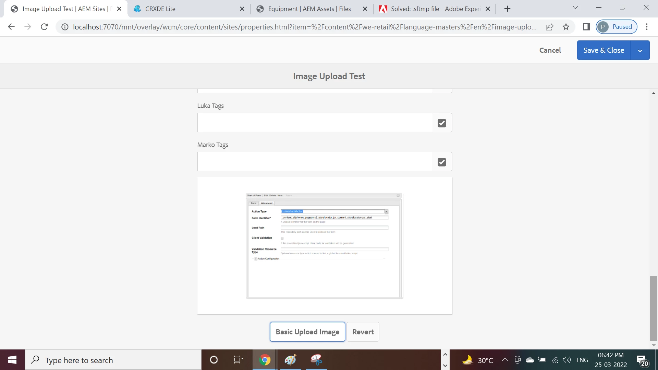Click the share page icon in the address bar

549,27
